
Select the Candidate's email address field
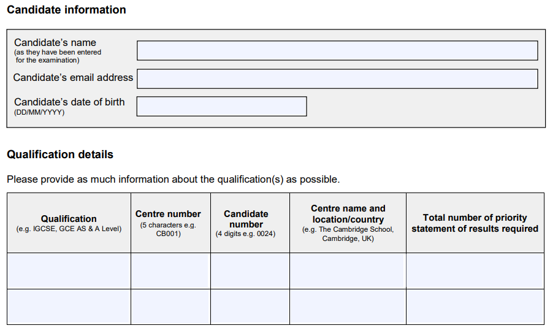337,79
